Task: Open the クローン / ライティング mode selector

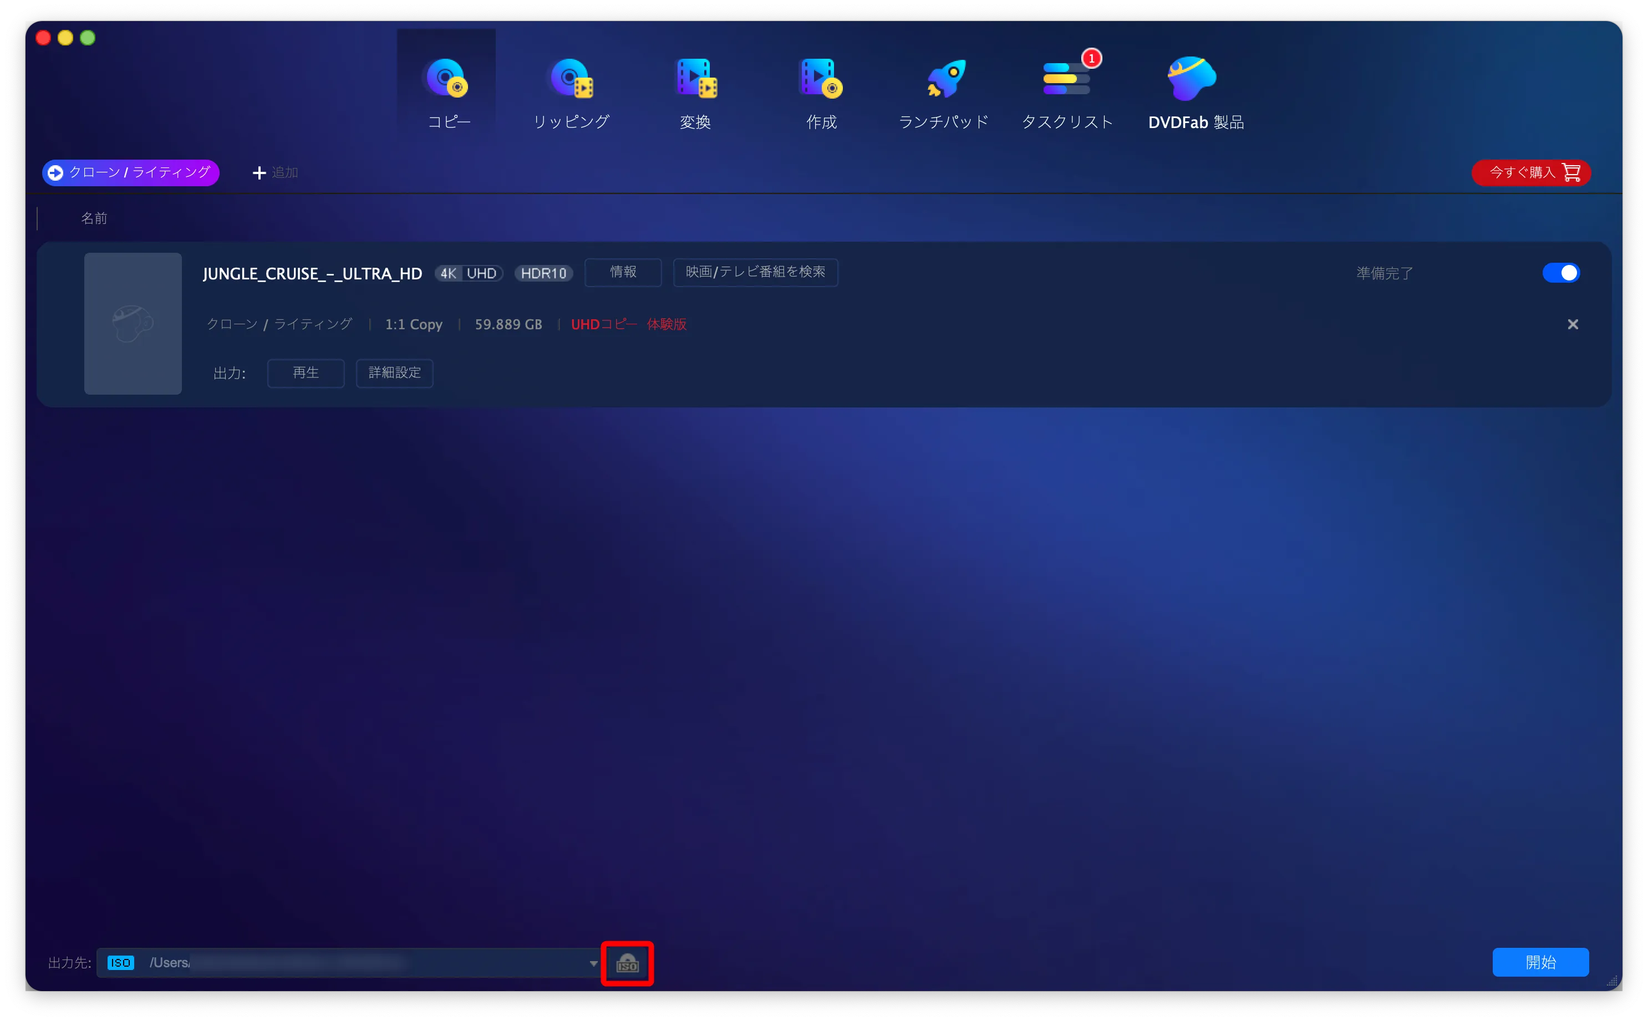Action: [130, 173]
